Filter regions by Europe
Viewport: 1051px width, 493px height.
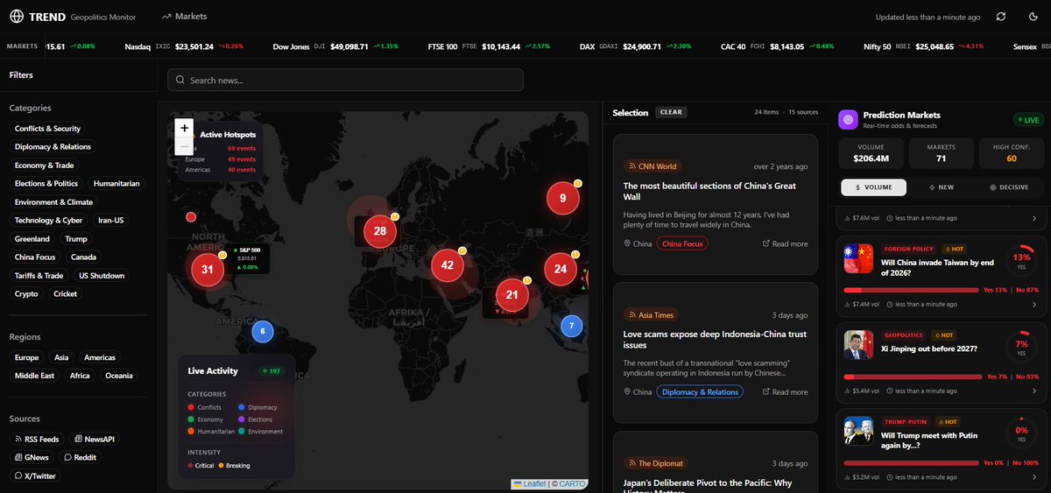pos(26,357)
